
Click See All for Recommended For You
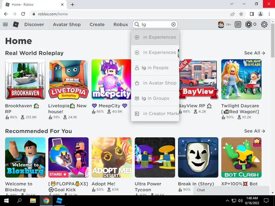(255, 131)
